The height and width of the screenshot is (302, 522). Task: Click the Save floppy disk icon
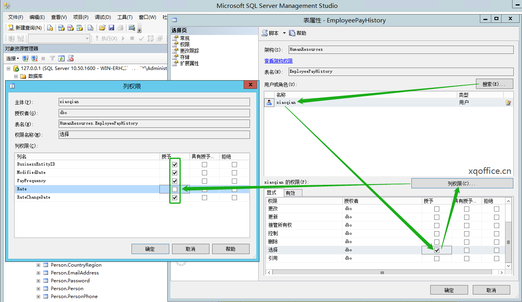(x=111, y=28)
